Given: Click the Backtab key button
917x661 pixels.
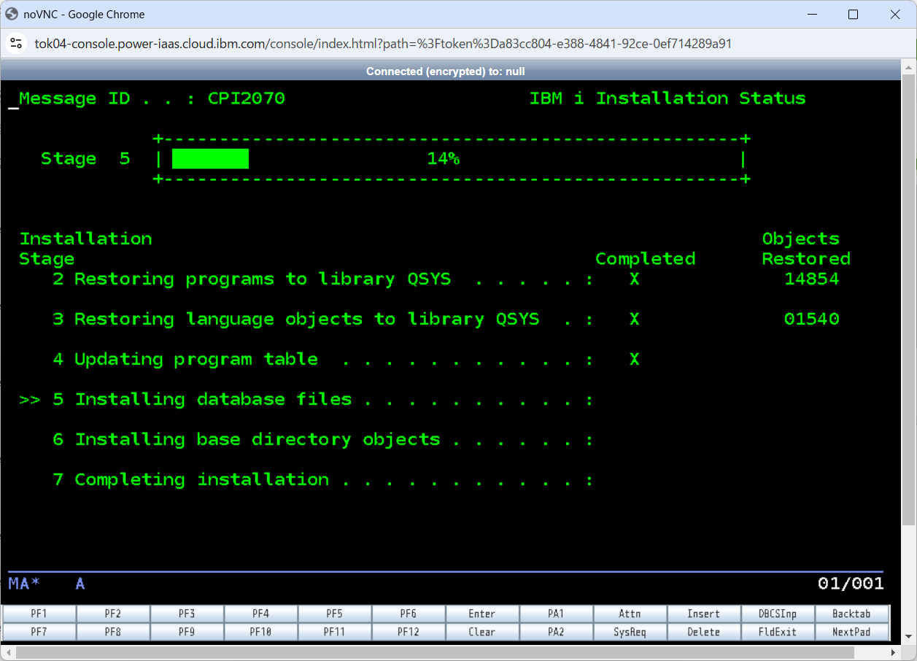Looking at the screenshot, I should (851, 614).
